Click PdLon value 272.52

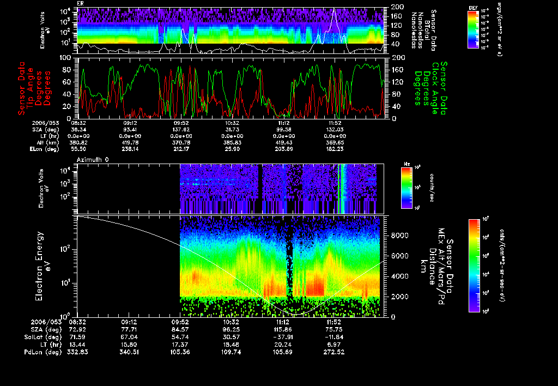(x=333, y=352)
